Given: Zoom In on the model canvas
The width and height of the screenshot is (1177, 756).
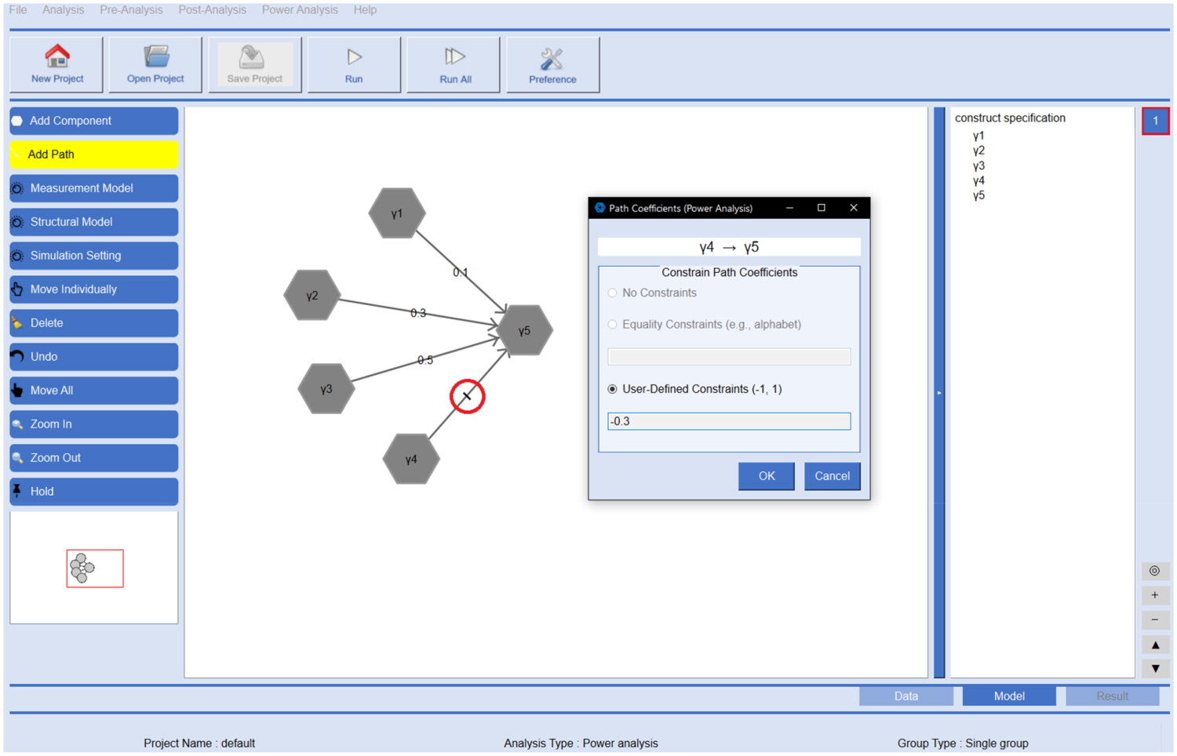Looking at the screenshot, I should [x=94, y=424].
